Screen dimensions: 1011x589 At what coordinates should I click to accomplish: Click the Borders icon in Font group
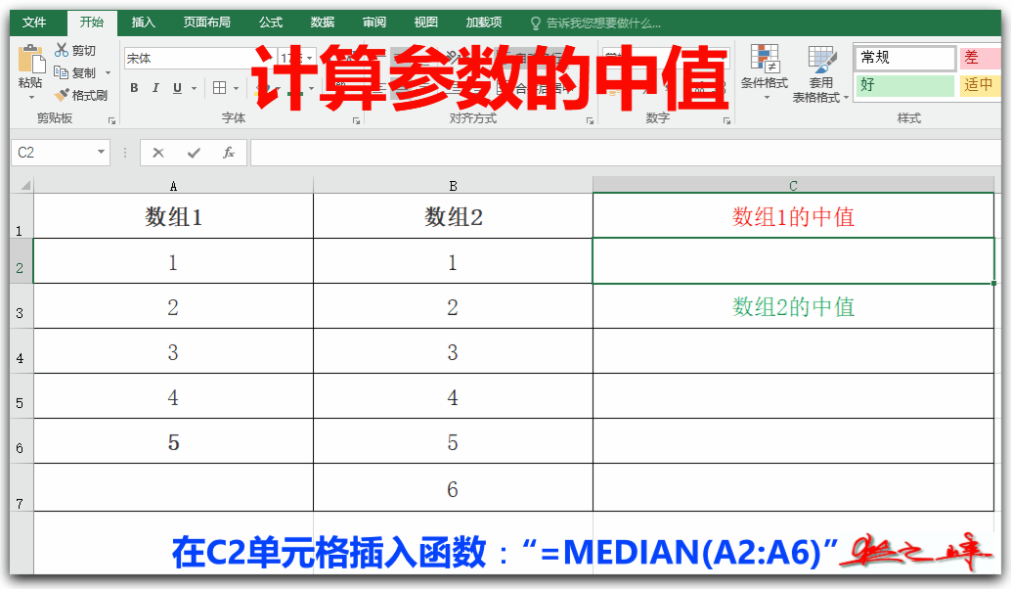[217, 87]
